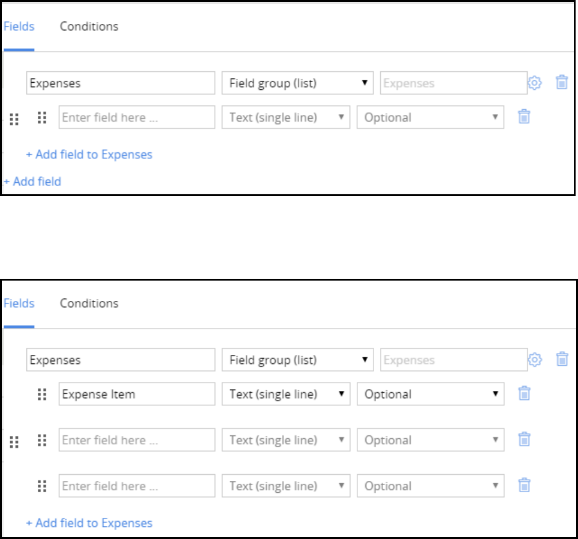Switch to Conditions tab in bottom panel
This screenshot has height=539, width=578.
pyautogui.click(x=89, y=303)
